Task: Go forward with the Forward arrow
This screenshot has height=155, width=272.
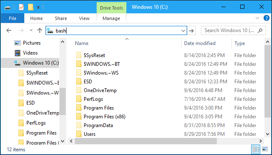Action: (x=21, y=30)
